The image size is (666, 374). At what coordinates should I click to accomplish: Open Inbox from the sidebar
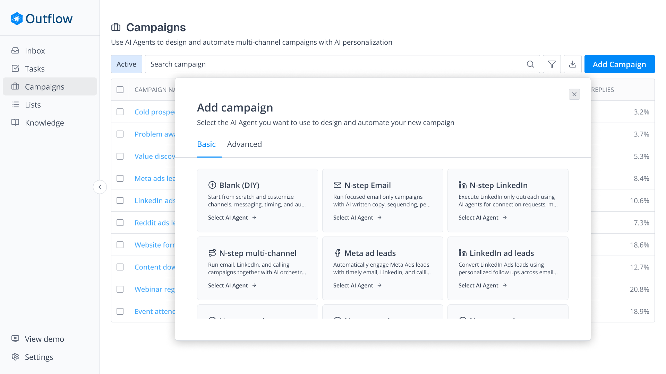point(35,51)
